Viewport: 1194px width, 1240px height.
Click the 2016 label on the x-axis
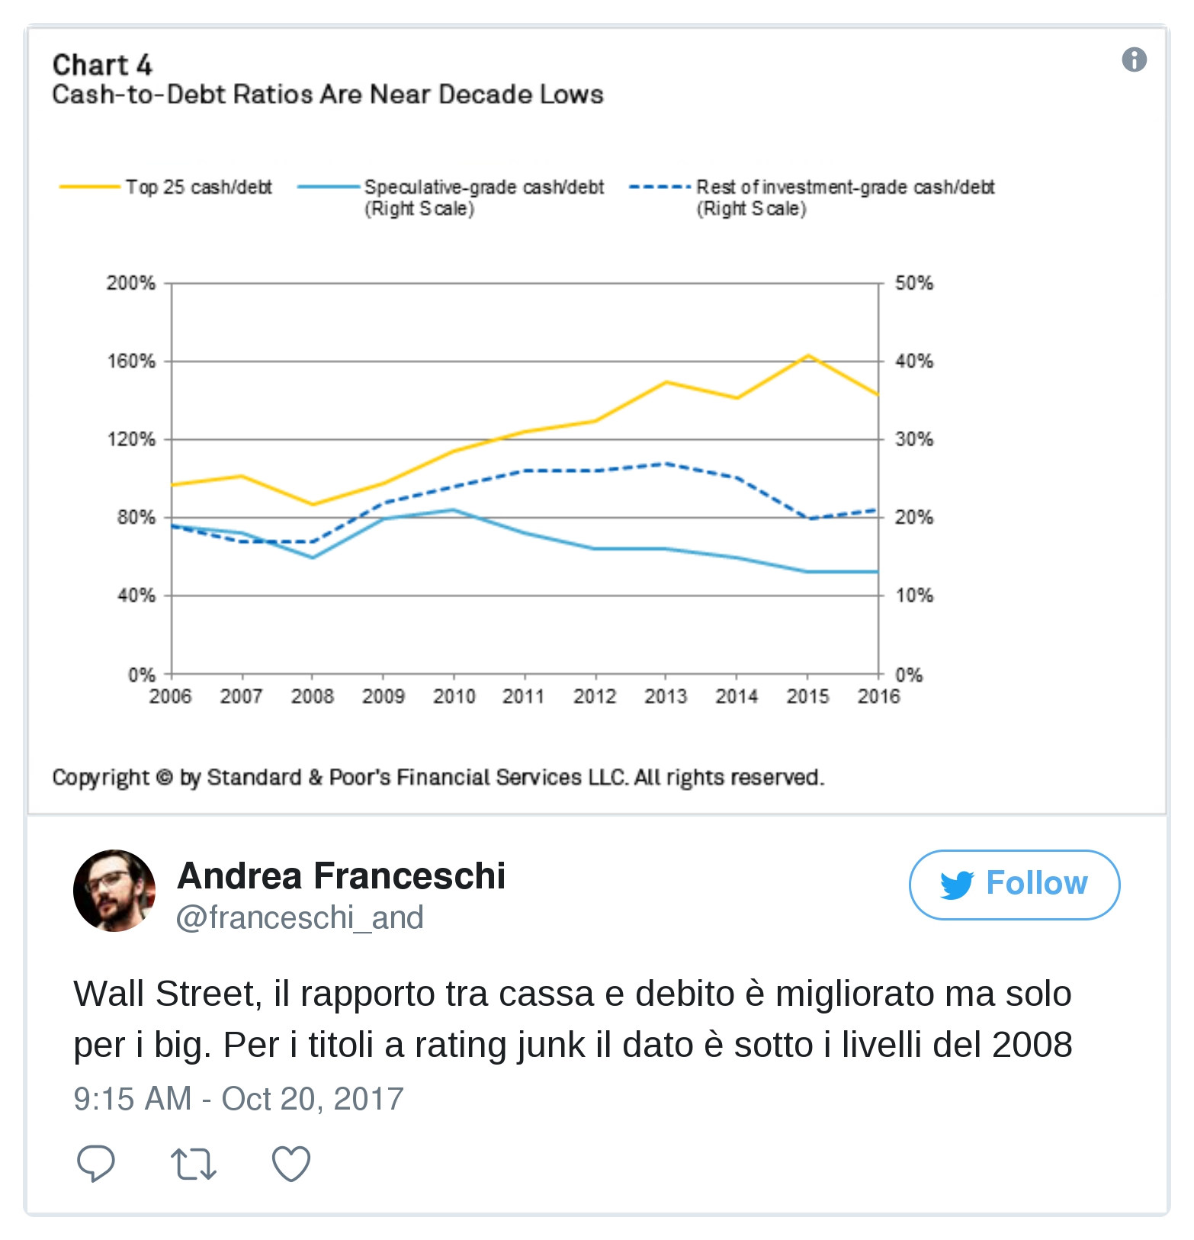(x=878, y=696)
